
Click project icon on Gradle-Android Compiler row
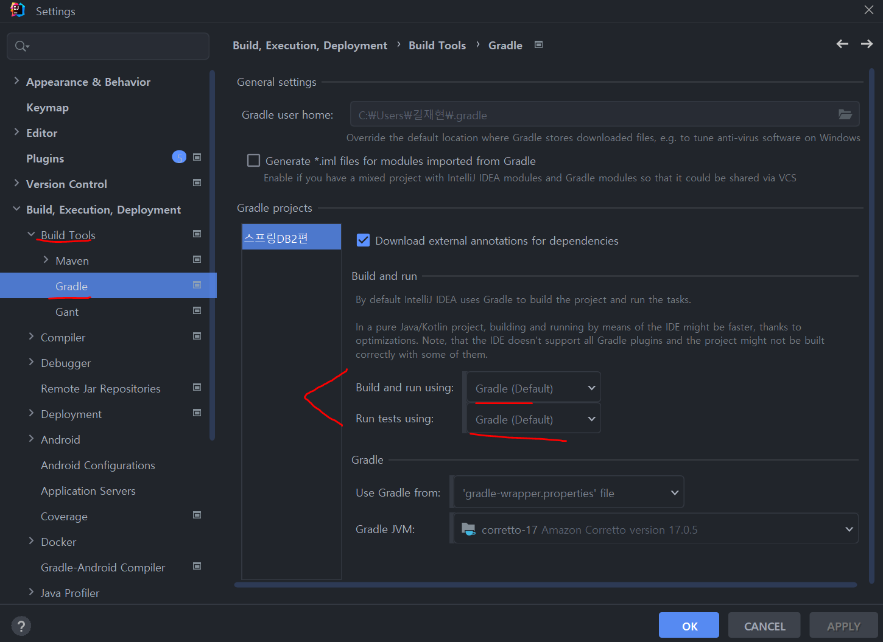197,566
